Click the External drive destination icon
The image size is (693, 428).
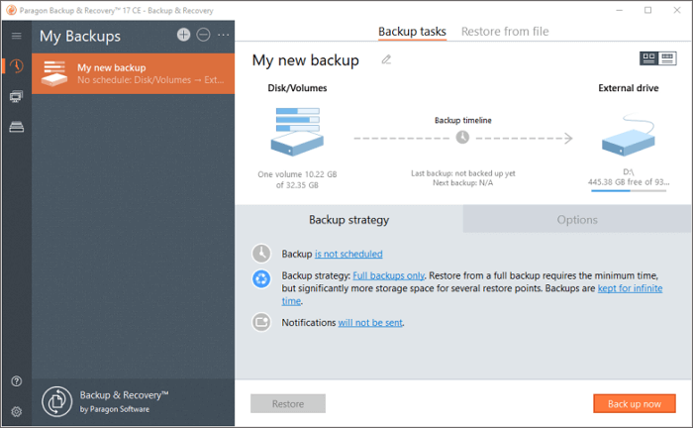pos(629,135)
